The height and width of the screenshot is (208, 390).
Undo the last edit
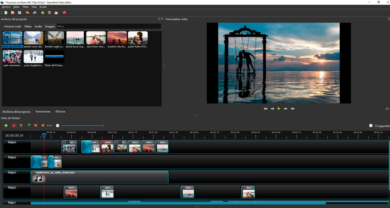click(x=27, y=13)
